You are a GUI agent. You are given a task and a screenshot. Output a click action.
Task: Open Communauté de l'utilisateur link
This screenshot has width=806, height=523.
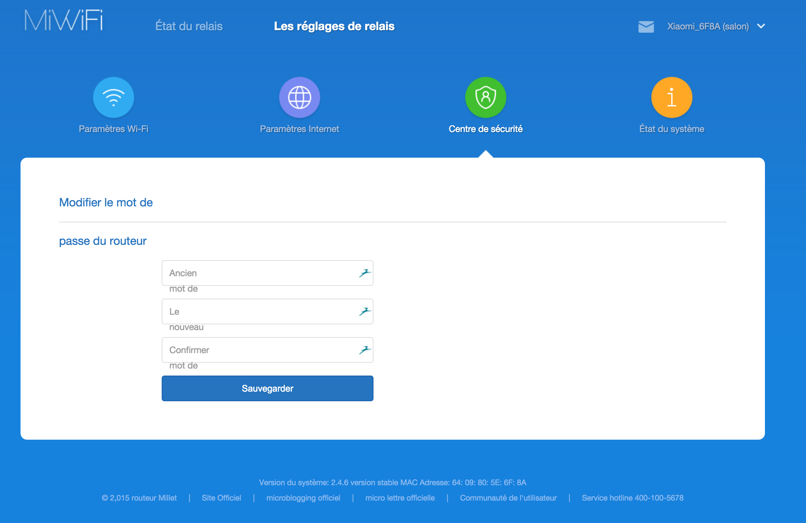tap(508, 498)
